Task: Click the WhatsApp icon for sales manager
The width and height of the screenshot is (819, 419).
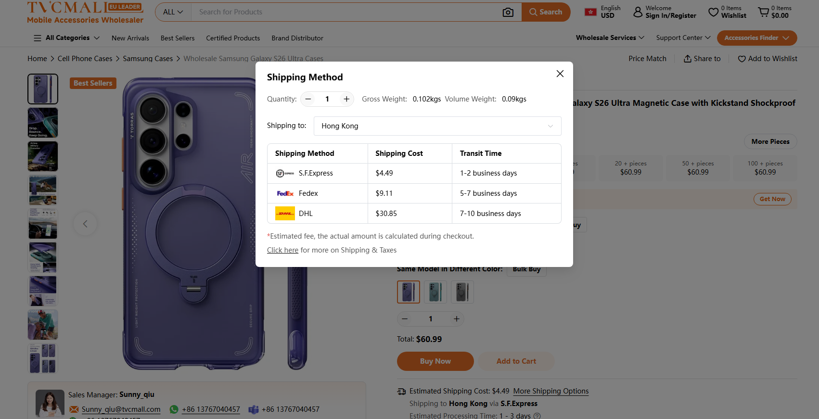Action: (174, 409)
